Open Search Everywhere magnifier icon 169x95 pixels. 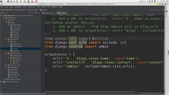point(163,10)
